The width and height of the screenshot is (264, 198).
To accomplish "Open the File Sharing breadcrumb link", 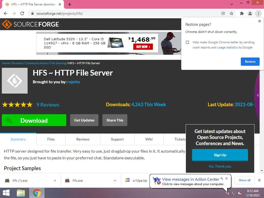I will click(58, 63).
